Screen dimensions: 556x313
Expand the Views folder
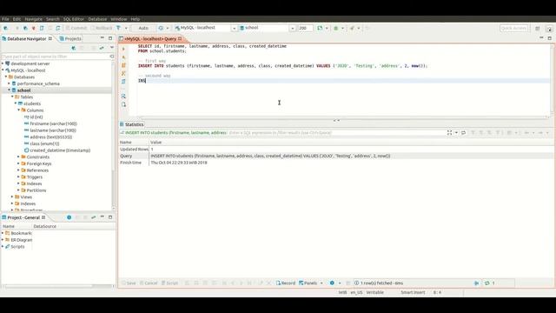(12, 196)
